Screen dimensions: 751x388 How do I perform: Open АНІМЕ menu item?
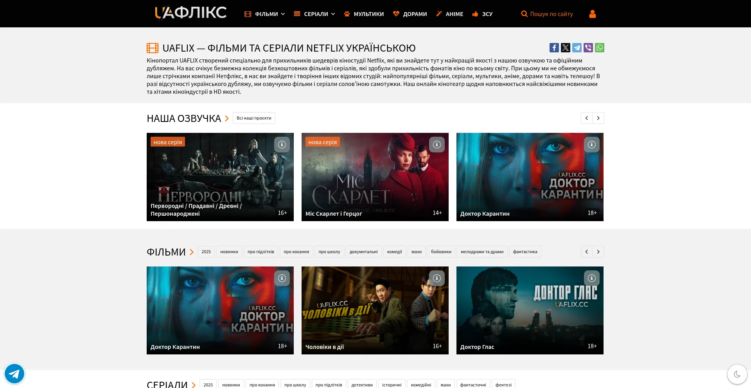[x=450, y=14]
